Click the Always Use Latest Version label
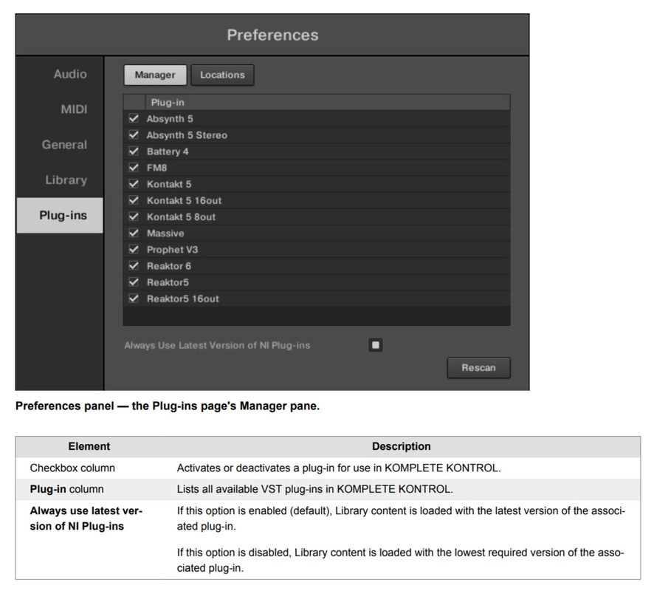 pyautogui.click(x=217, y=346)
